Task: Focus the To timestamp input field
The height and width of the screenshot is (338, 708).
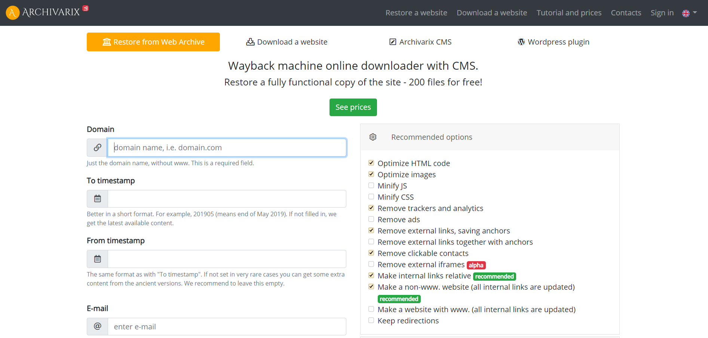Action: click(x=227, y=199)
